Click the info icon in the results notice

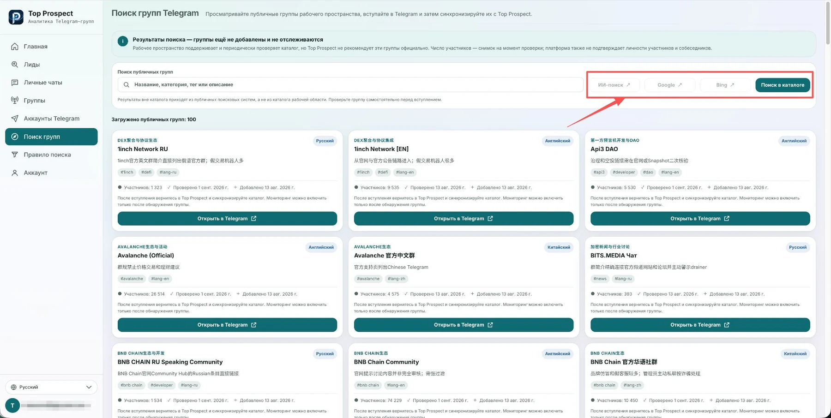pos(123,41)
